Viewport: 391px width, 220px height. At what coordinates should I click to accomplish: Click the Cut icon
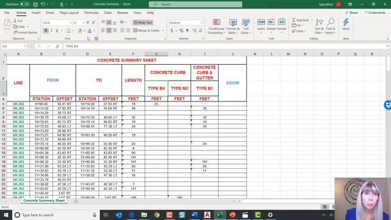tap(18, 21)
